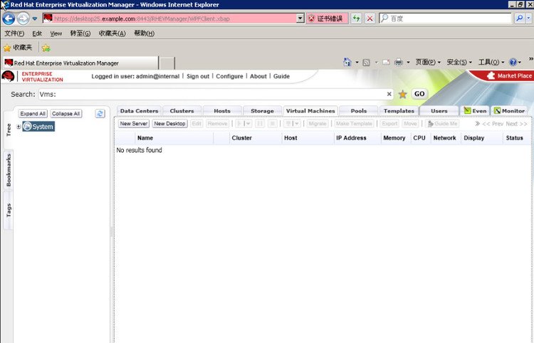Click the New Server button
The width and height of the screenshot is (534, 343).
[134, 124]
